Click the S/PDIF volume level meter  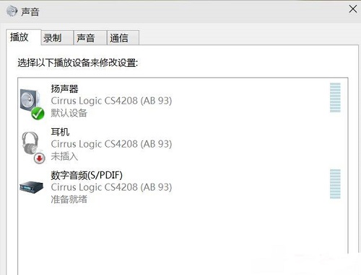point(335,184)
